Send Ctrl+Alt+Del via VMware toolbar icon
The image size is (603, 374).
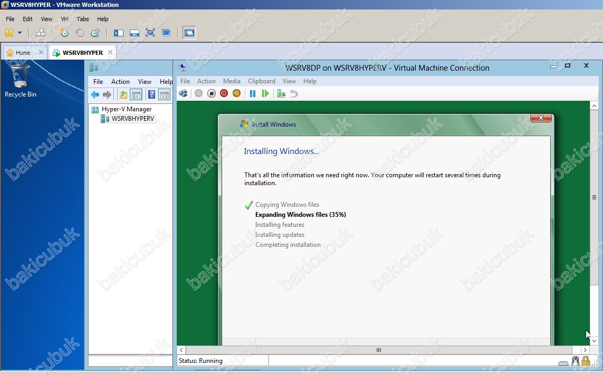41,33
